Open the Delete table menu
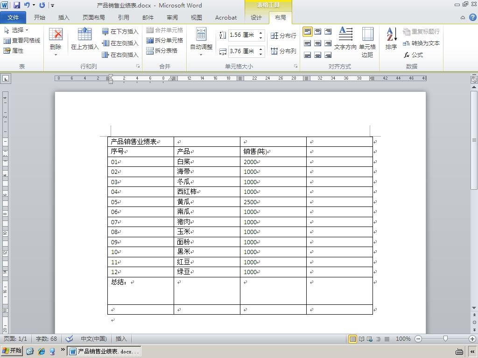This screenshot has height=358, width=478. (x=56, y=42)
